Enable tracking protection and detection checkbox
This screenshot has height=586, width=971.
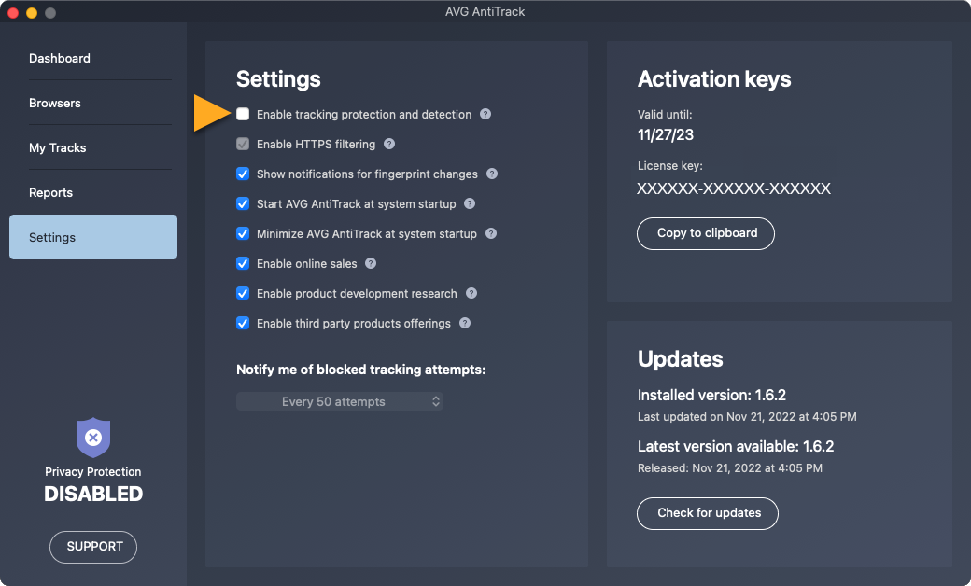click(243, 115)
